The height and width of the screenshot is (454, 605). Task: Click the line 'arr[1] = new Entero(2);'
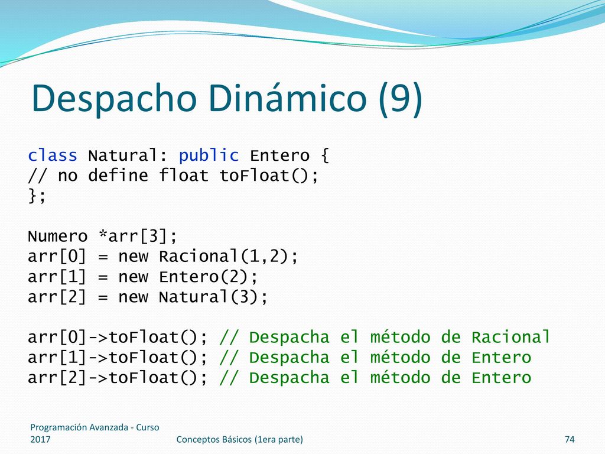click(143, 277)
